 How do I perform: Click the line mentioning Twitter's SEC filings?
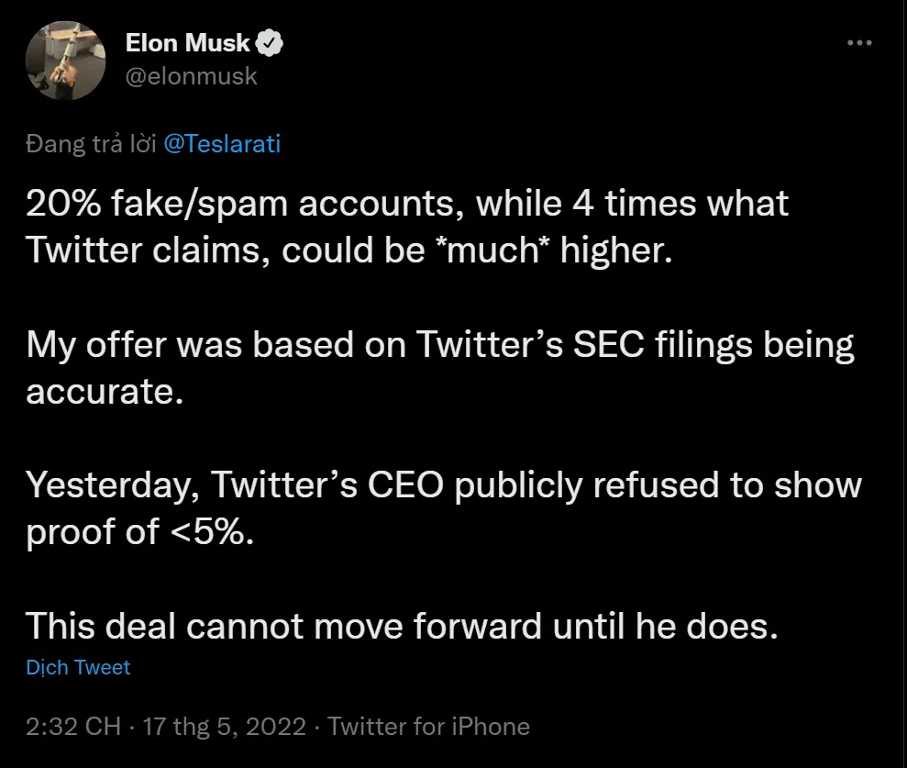tap(439, 343)
